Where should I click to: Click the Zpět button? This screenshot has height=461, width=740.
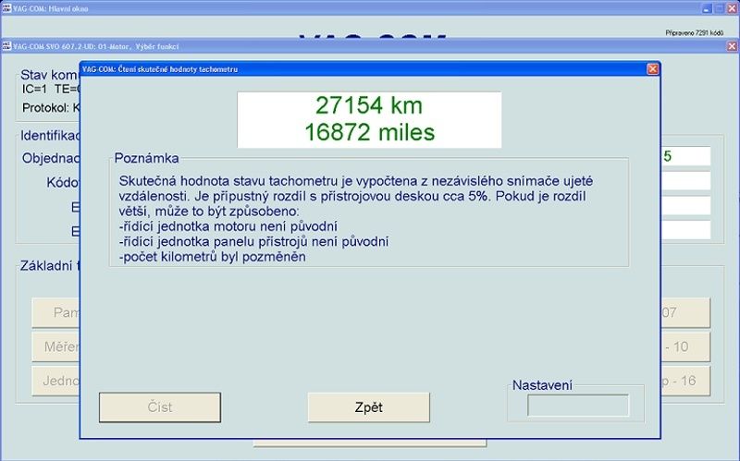(x=368, y=407)
